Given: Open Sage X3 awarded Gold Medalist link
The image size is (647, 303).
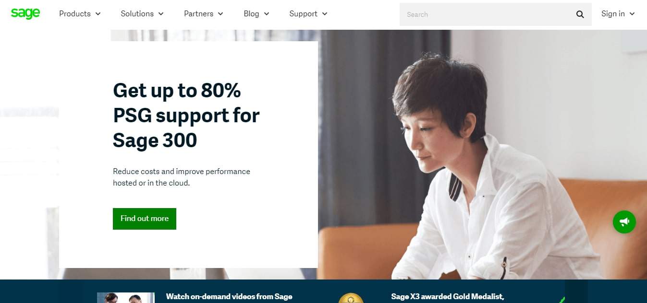Looking at the screenshot, I should pos(448,297).
